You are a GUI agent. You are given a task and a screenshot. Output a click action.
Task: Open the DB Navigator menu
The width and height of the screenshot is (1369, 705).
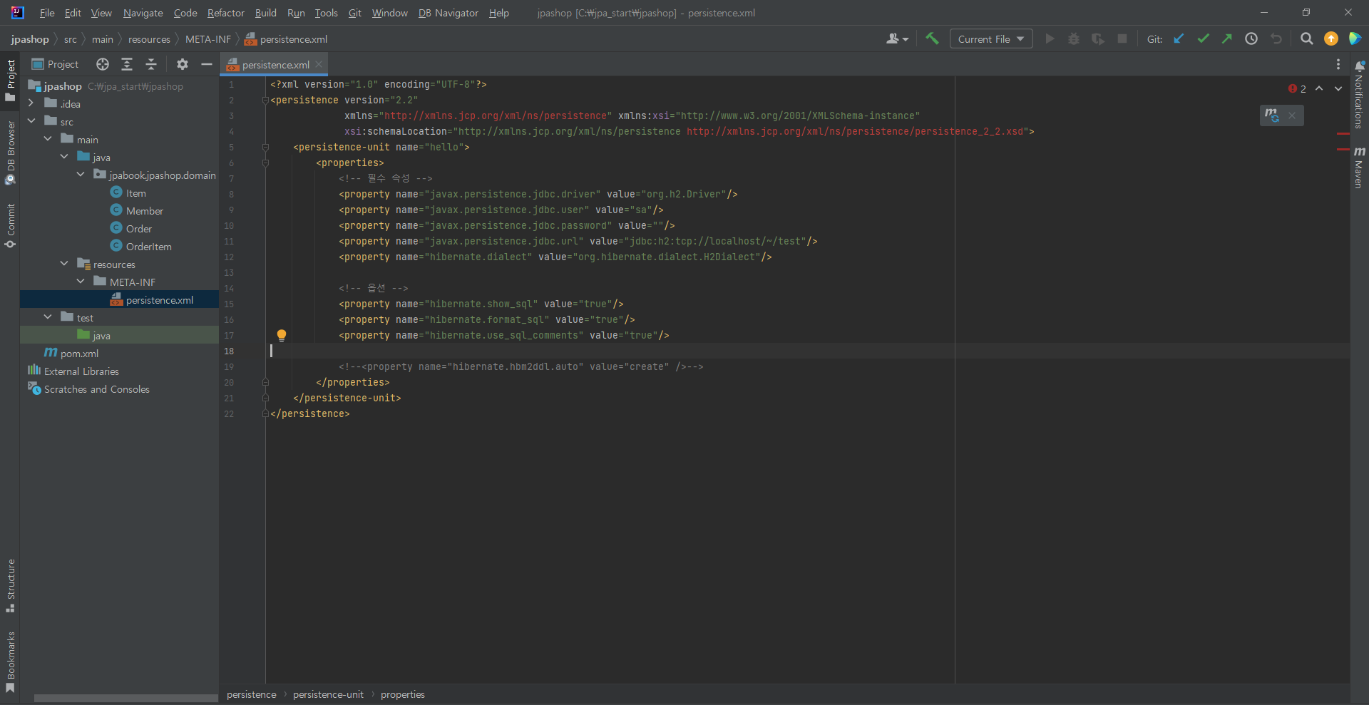click(x=448, y=13)
